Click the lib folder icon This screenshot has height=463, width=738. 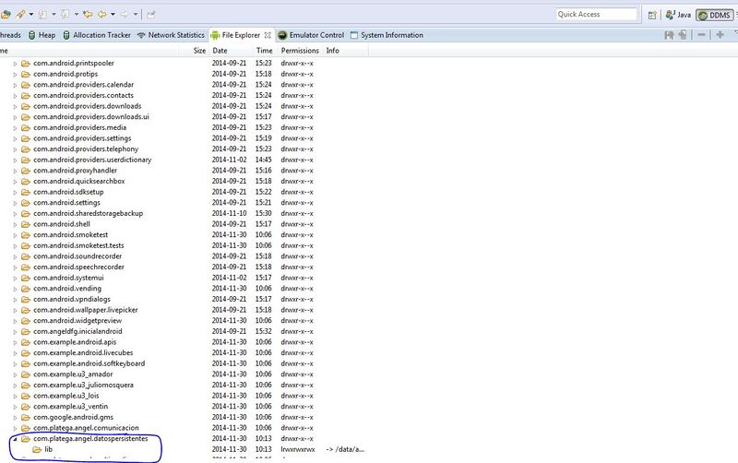[x=37, y=449]
